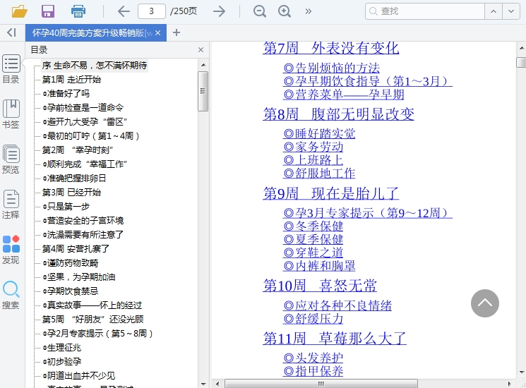Screen dimensions: 526x388
Task: Switch to the 怀孕40周完美方案 document tab
Action: (x=92, y=33)
